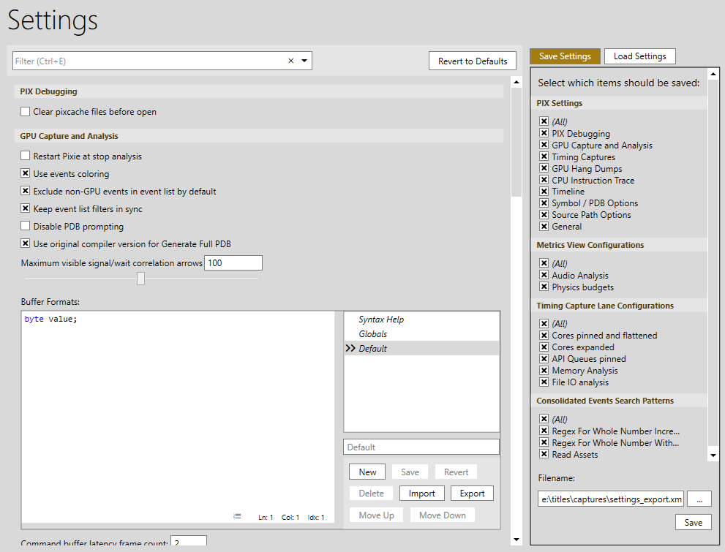
Task: Toggle Exclude non-GPU events in event list
Action: pyautogui.click(x=26, y=191)
